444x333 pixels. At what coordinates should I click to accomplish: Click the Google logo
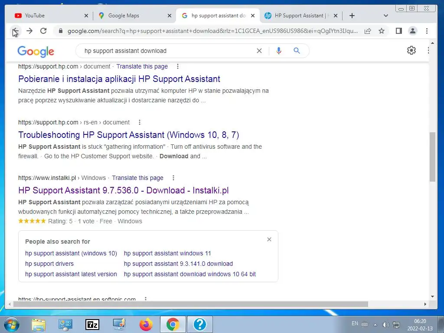click(36, 51)
